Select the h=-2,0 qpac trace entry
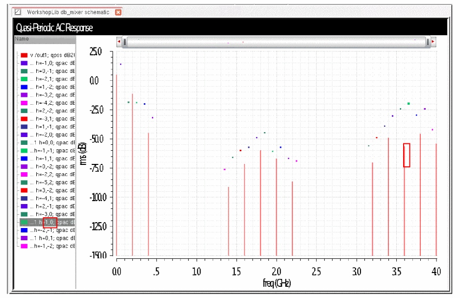 tap(48, 135)
